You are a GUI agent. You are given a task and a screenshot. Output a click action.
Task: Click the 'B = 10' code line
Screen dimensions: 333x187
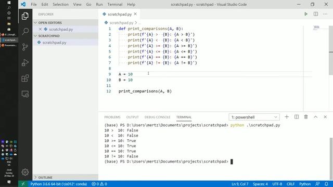[x=125, y=80]
